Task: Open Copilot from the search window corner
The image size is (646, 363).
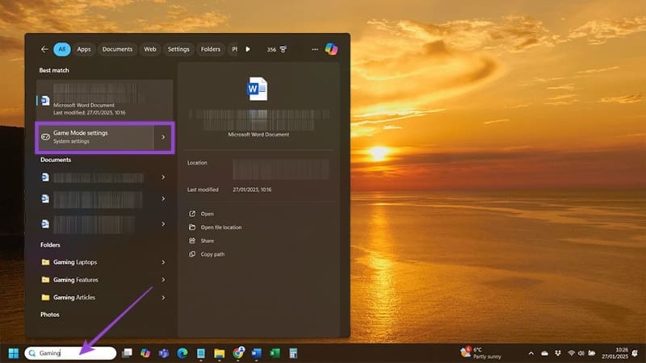Action: click(331, 49)
